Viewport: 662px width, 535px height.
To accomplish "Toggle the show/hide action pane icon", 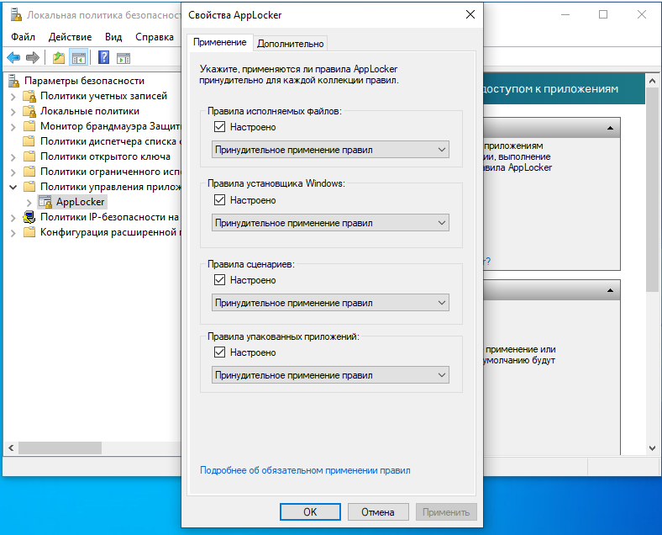I will point(123,58).
